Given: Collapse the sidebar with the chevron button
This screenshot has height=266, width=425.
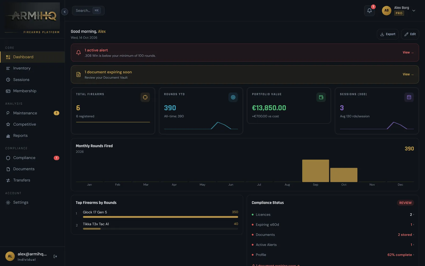Looking at the screenshot, I should click(65, 12).
